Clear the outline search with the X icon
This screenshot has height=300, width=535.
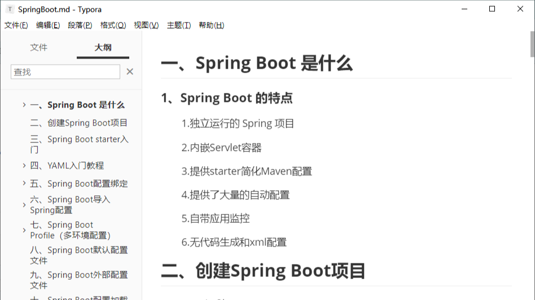(x=130, y=72)
